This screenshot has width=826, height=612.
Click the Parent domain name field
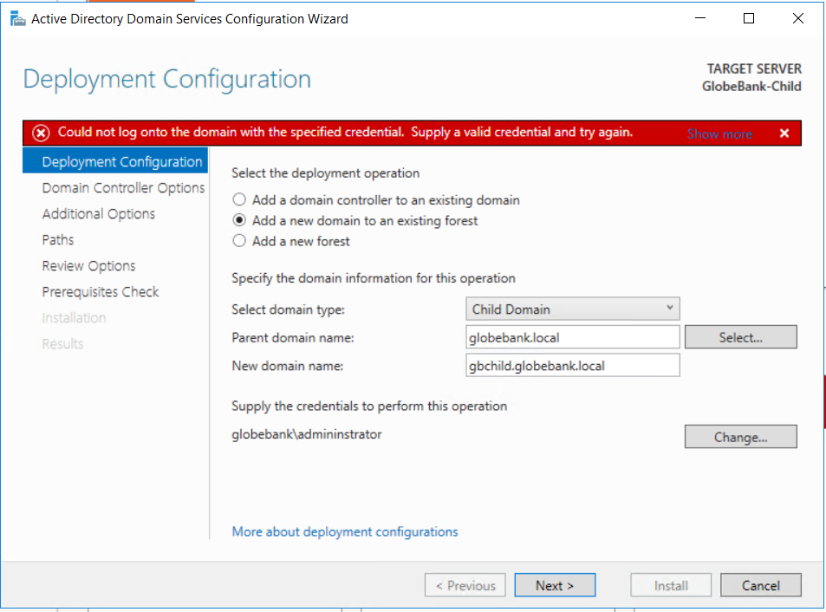pos(573,337)
